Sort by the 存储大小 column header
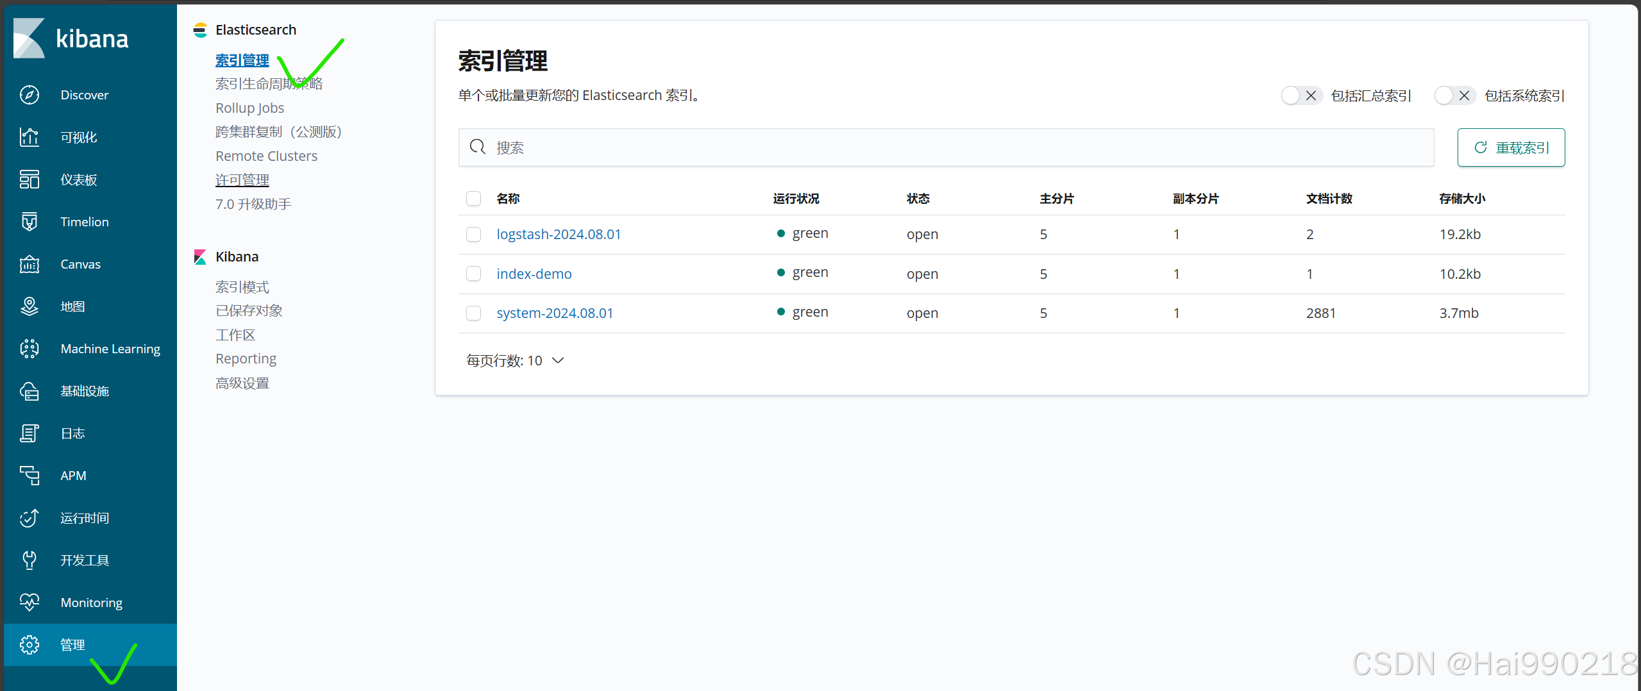The width and height of the screenshot is (1641, 691). point(1463,199)
